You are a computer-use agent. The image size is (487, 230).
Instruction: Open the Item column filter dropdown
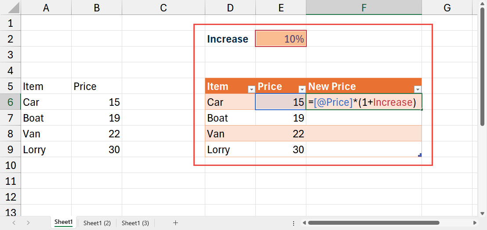click(x=251, y=89)
